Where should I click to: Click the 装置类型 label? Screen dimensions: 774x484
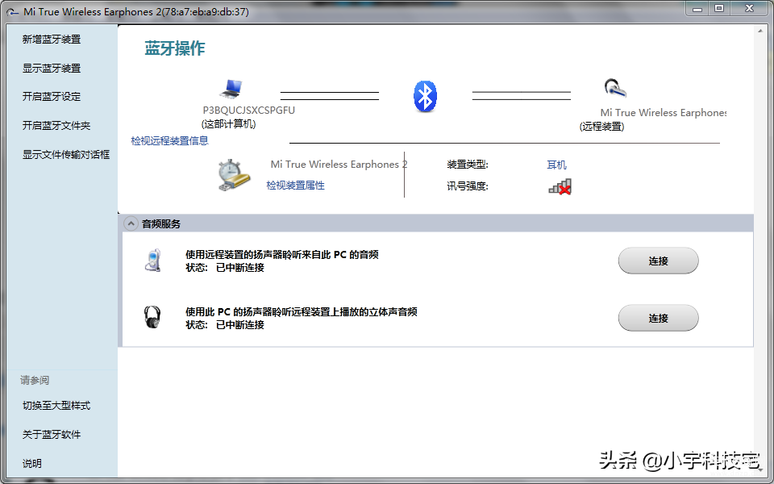coord(468,165)
